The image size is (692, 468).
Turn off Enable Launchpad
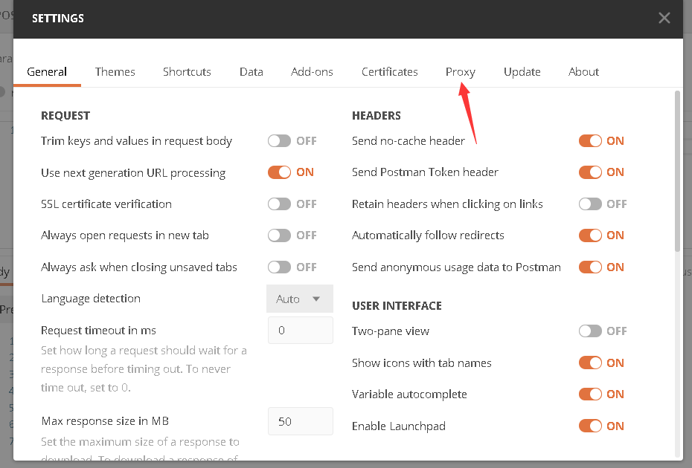tap(592, 426)
